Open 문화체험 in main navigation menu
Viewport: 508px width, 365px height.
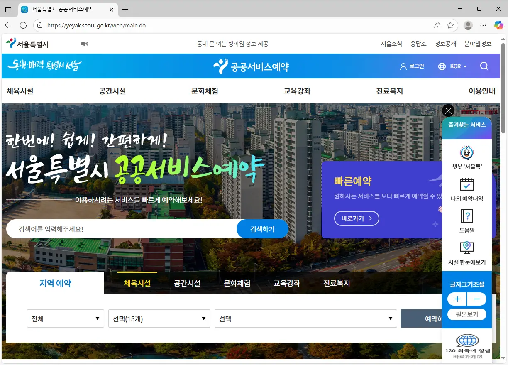(x=205, y=91)
